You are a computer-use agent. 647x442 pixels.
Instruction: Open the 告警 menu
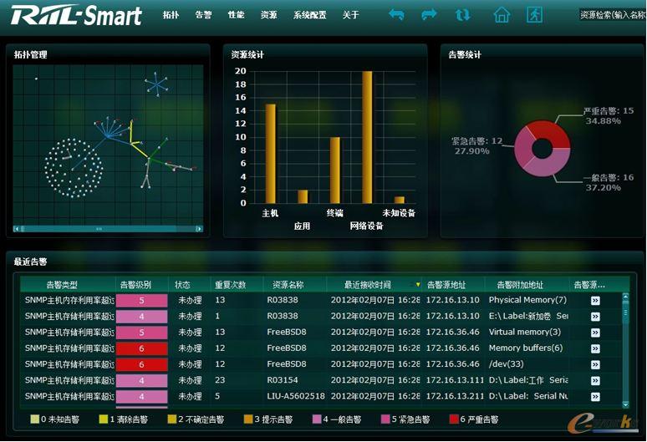click(203, 15)
